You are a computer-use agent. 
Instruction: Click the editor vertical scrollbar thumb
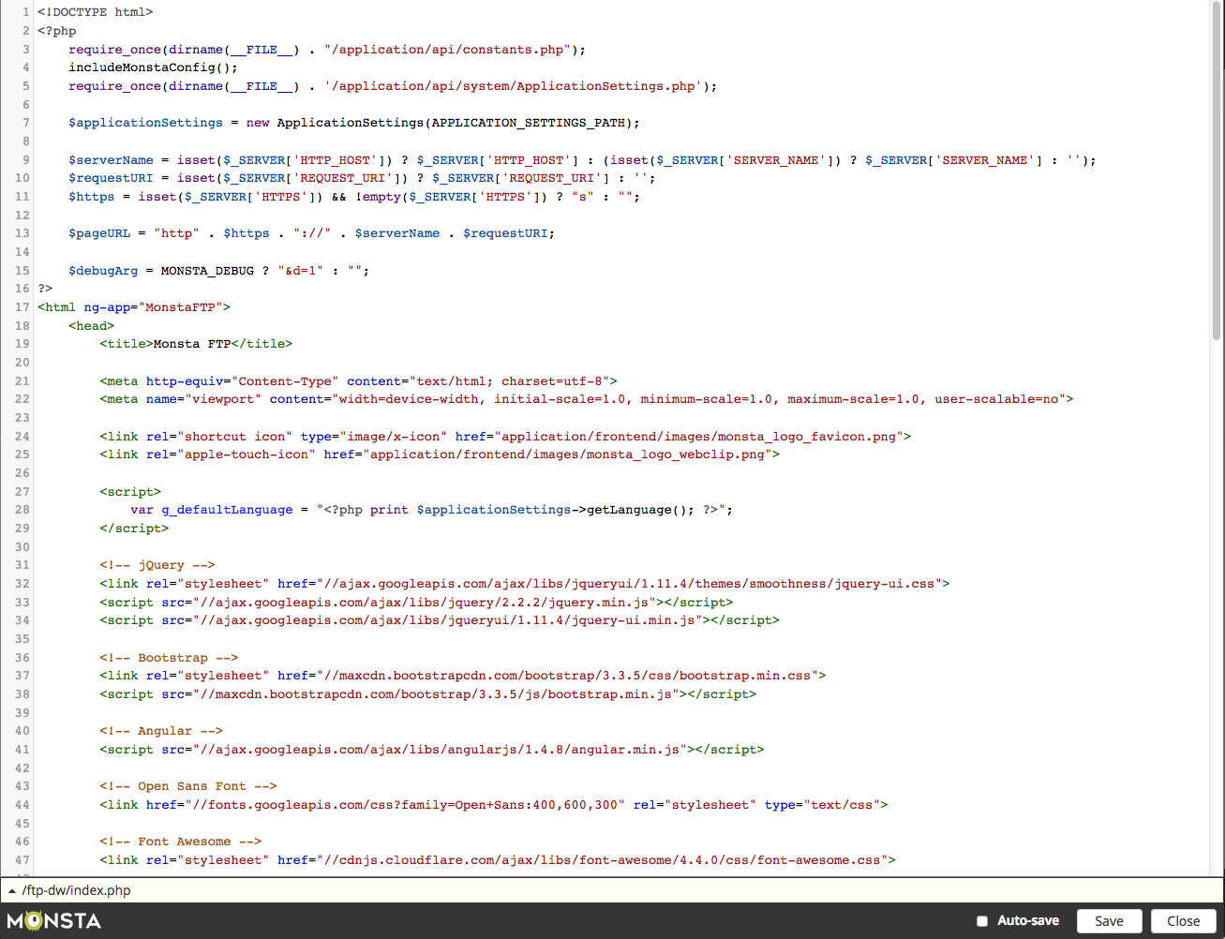pyautogui.click(x=1217, y=169)
